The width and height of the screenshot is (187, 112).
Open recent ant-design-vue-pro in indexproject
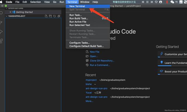click(96, 88)
